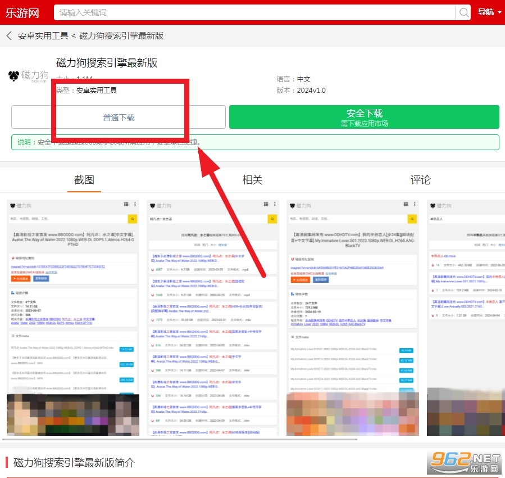Viewport: 505px width, 478px height.
Task: Select the 截图 tab
Action: 84,180
